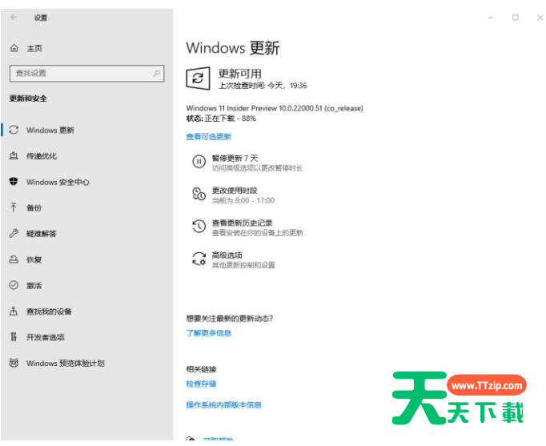Select Windows 更新 sidebar entry
This screenshot has width=546, height=446.
click(x=50, y=131)
